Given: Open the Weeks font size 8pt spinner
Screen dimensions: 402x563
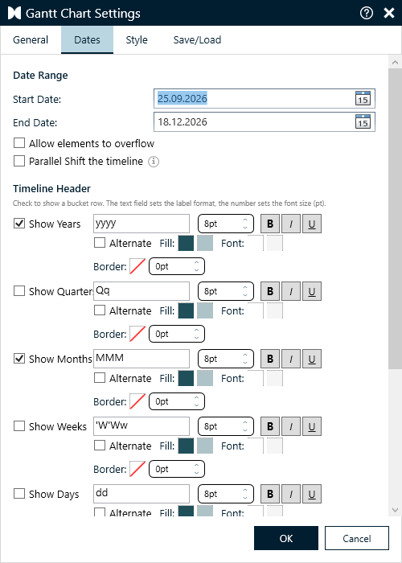Looking at the screenshot, I should (226, 426).
